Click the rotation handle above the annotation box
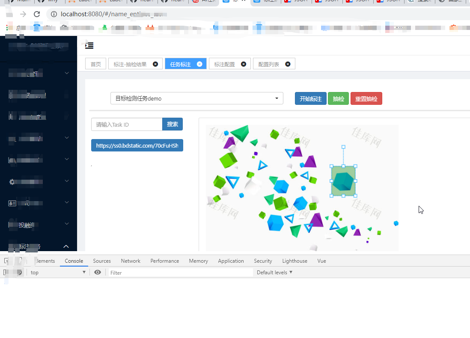470x338 pixels. (x=343, y=147)
